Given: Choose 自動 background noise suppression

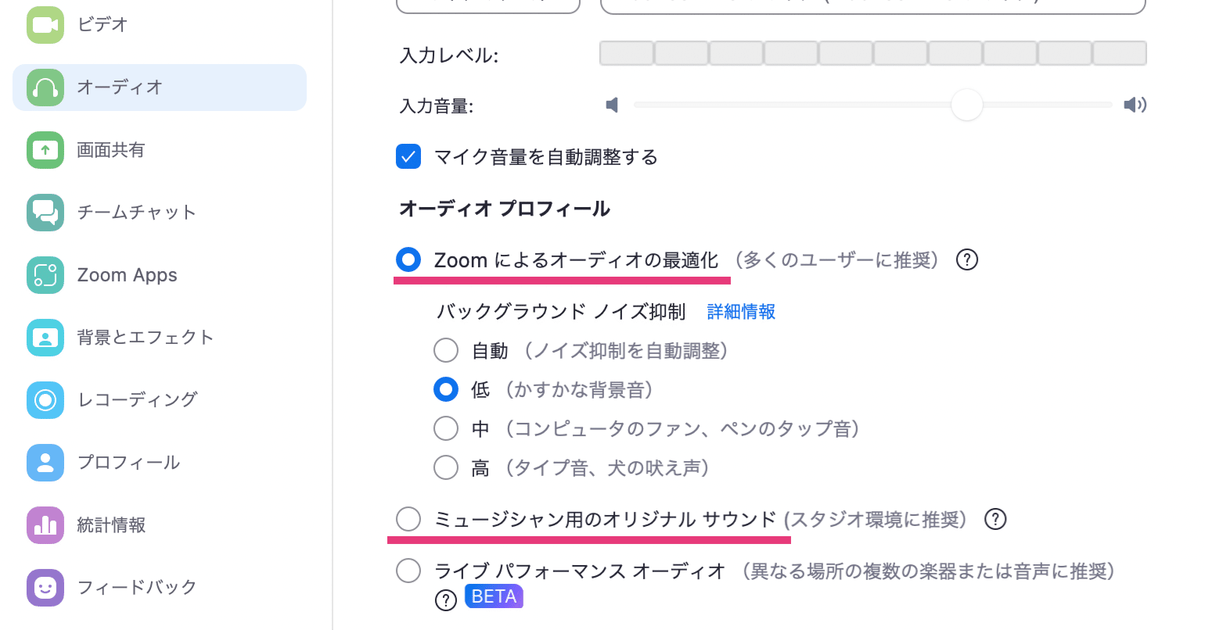Looking at the screenshot, I should (x=446, y=350).
